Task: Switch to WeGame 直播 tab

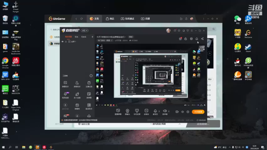Action: tap(145, 19)
